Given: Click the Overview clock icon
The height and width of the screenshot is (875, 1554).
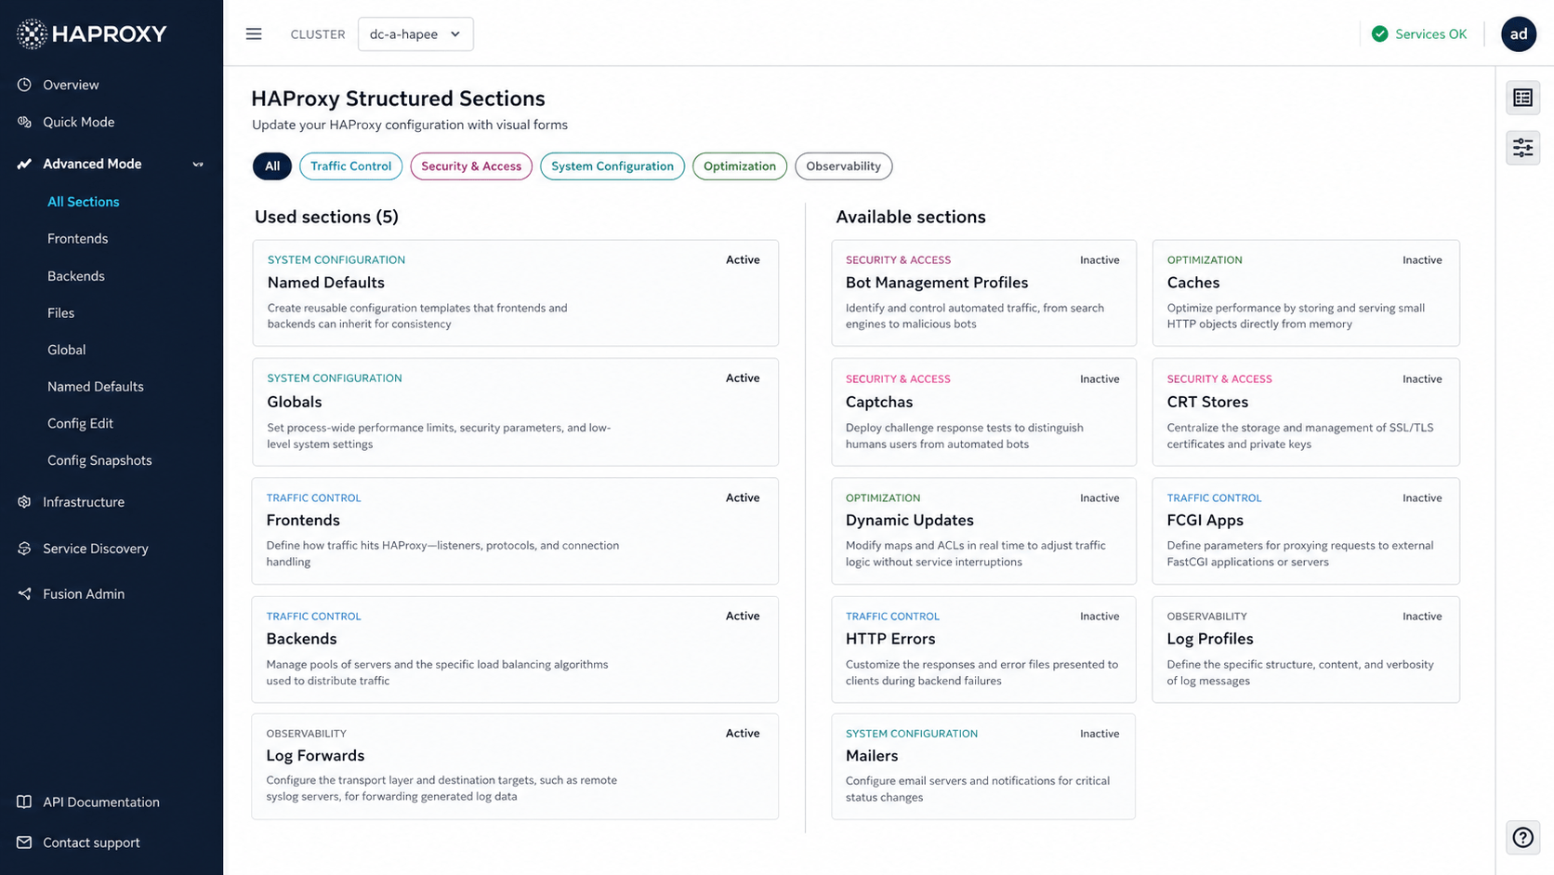Looking at the screenshot, I should [24, 85].
